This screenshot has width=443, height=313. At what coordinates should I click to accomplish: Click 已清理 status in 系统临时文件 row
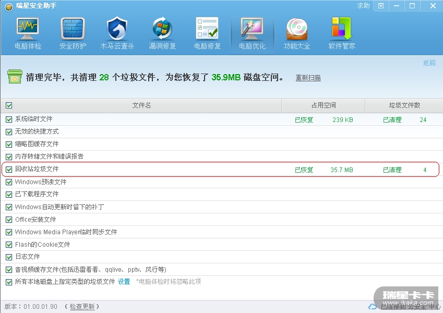[x=392, y=120]
